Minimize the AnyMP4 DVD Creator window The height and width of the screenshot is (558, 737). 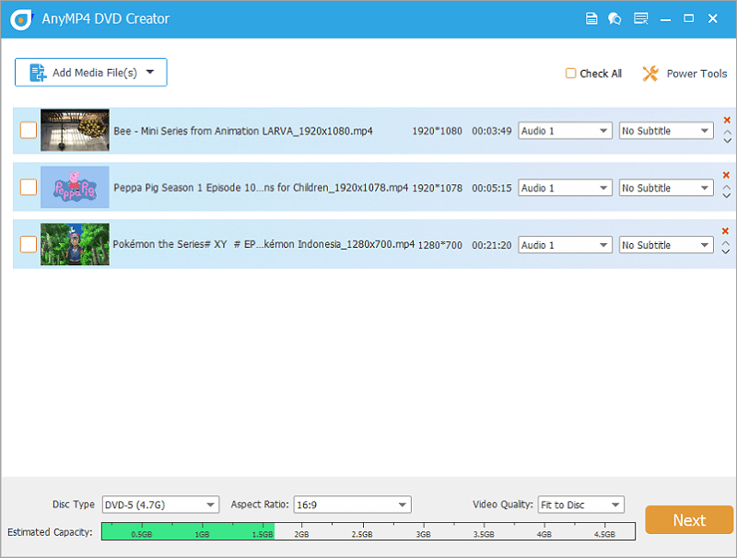pyautogui.click(x=665, y=19)
